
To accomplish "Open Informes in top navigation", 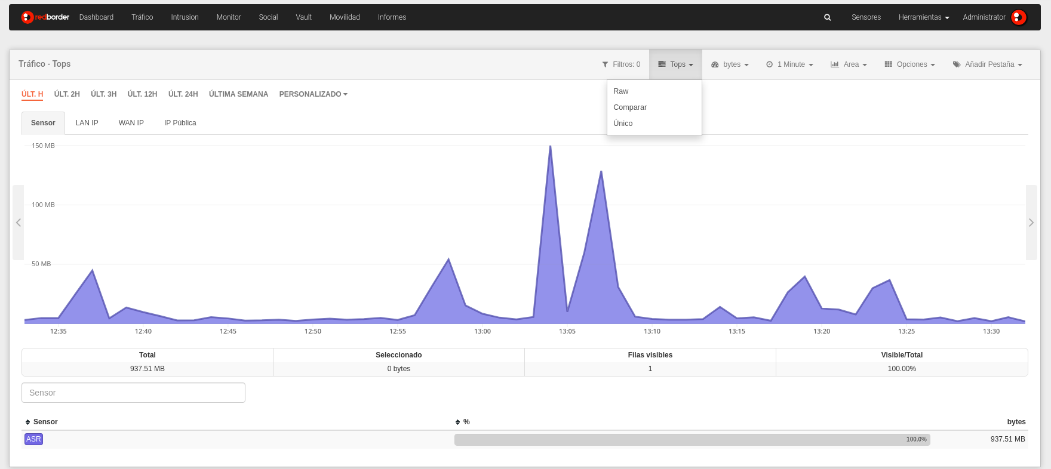I will click(392, 17).
